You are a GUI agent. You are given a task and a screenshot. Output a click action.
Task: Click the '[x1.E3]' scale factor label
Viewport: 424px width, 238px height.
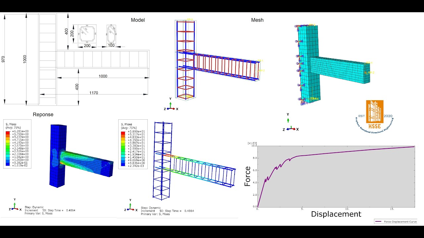252,143
